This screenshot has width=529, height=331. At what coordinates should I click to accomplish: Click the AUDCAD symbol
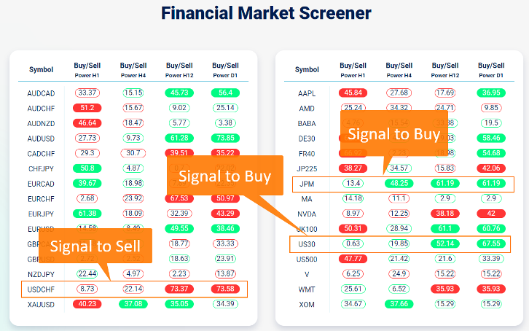tap(41, 93)
